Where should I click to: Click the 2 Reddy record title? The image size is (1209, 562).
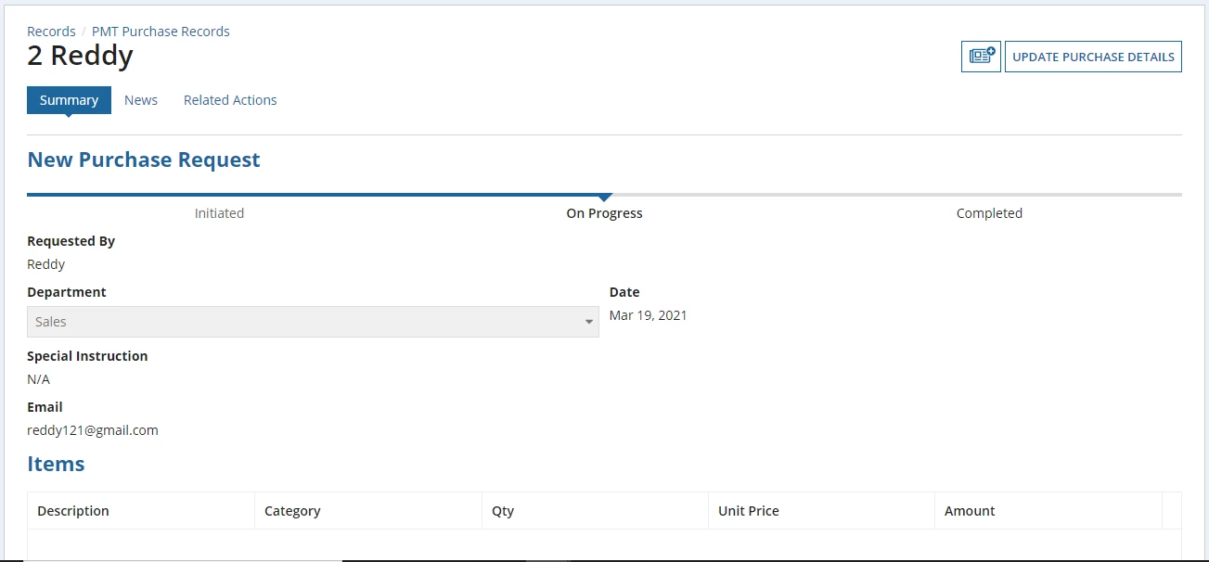pos(80,56)
